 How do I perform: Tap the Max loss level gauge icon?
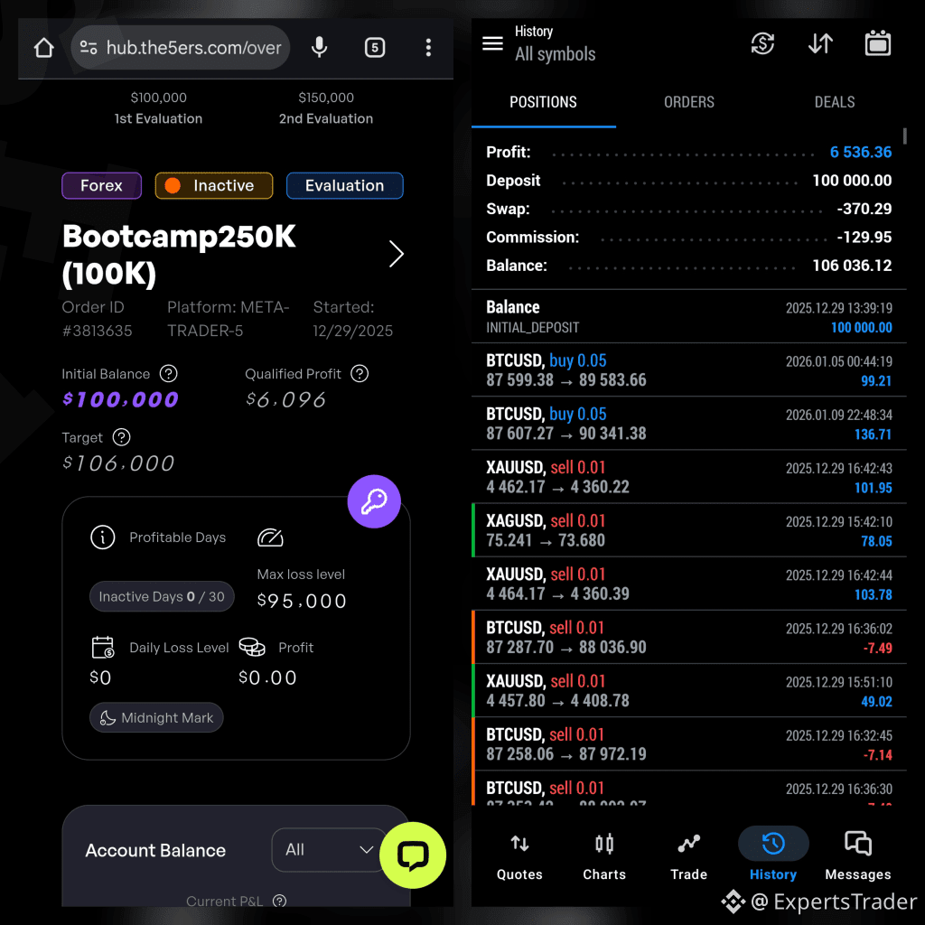coord(270,537)
